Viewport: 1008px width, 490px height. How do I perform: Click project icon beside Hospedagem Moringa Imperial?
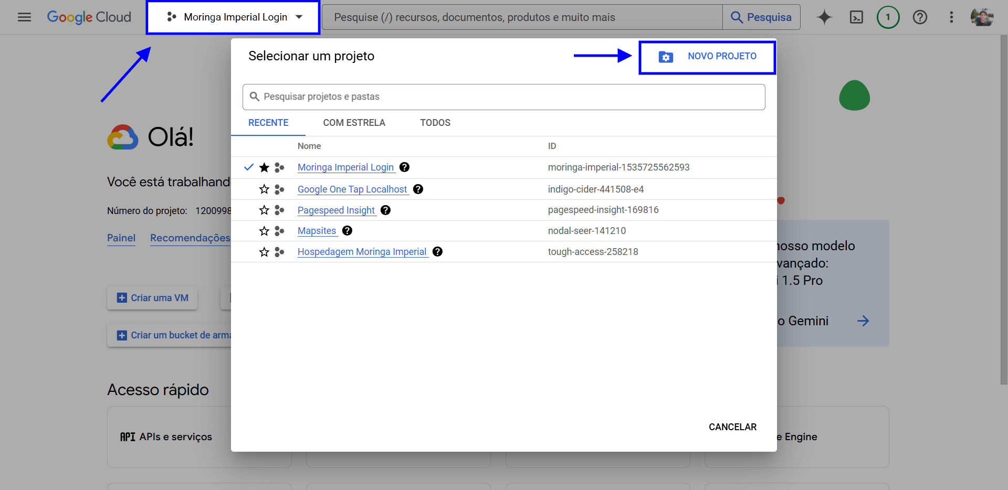279,252
